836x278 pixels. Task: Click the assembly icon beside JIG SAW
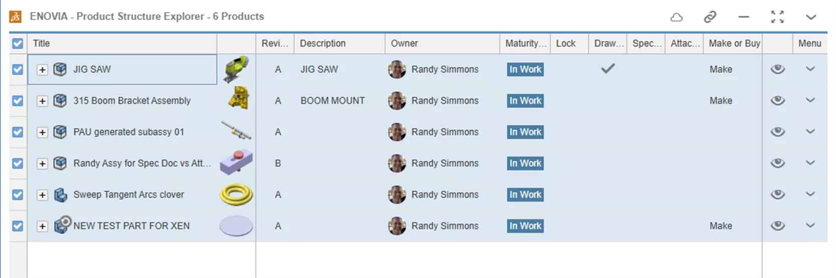point(60,69)
